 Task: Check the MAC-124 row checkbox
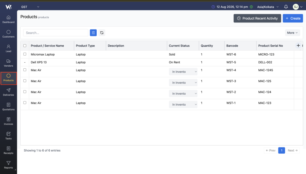[x=25, y=92]
